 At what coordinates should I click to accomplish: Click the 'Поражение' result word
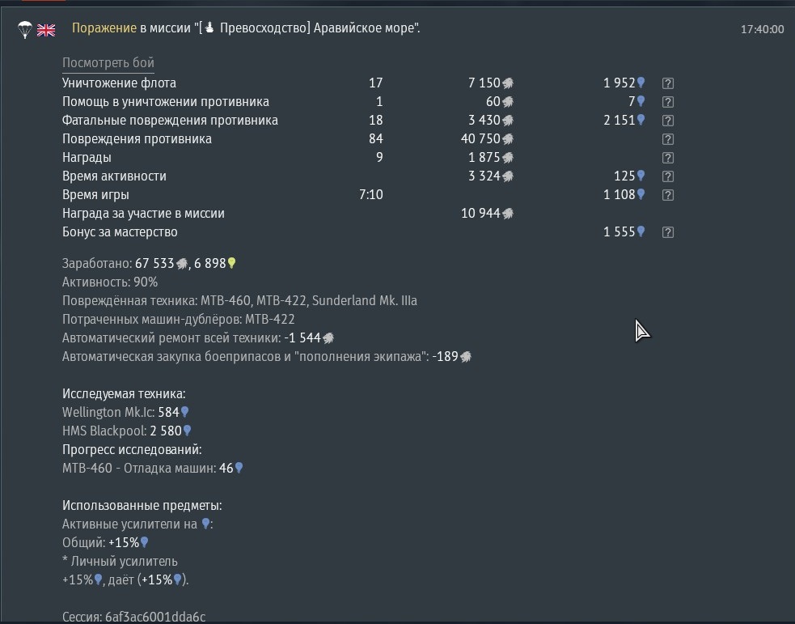tap(104, 28)
